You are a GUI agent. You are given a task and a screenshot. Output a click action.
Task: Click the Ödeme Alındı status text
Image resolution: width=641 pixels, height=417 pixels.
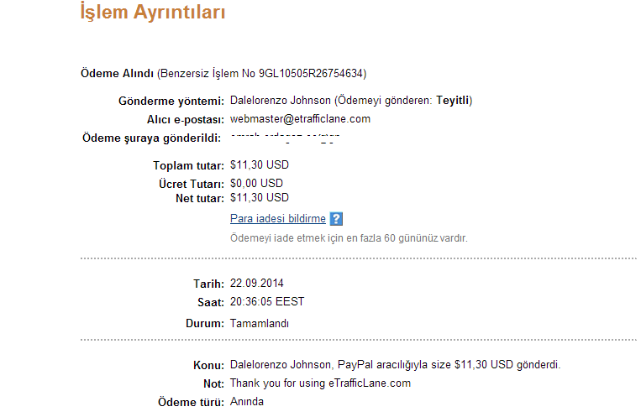117,74
